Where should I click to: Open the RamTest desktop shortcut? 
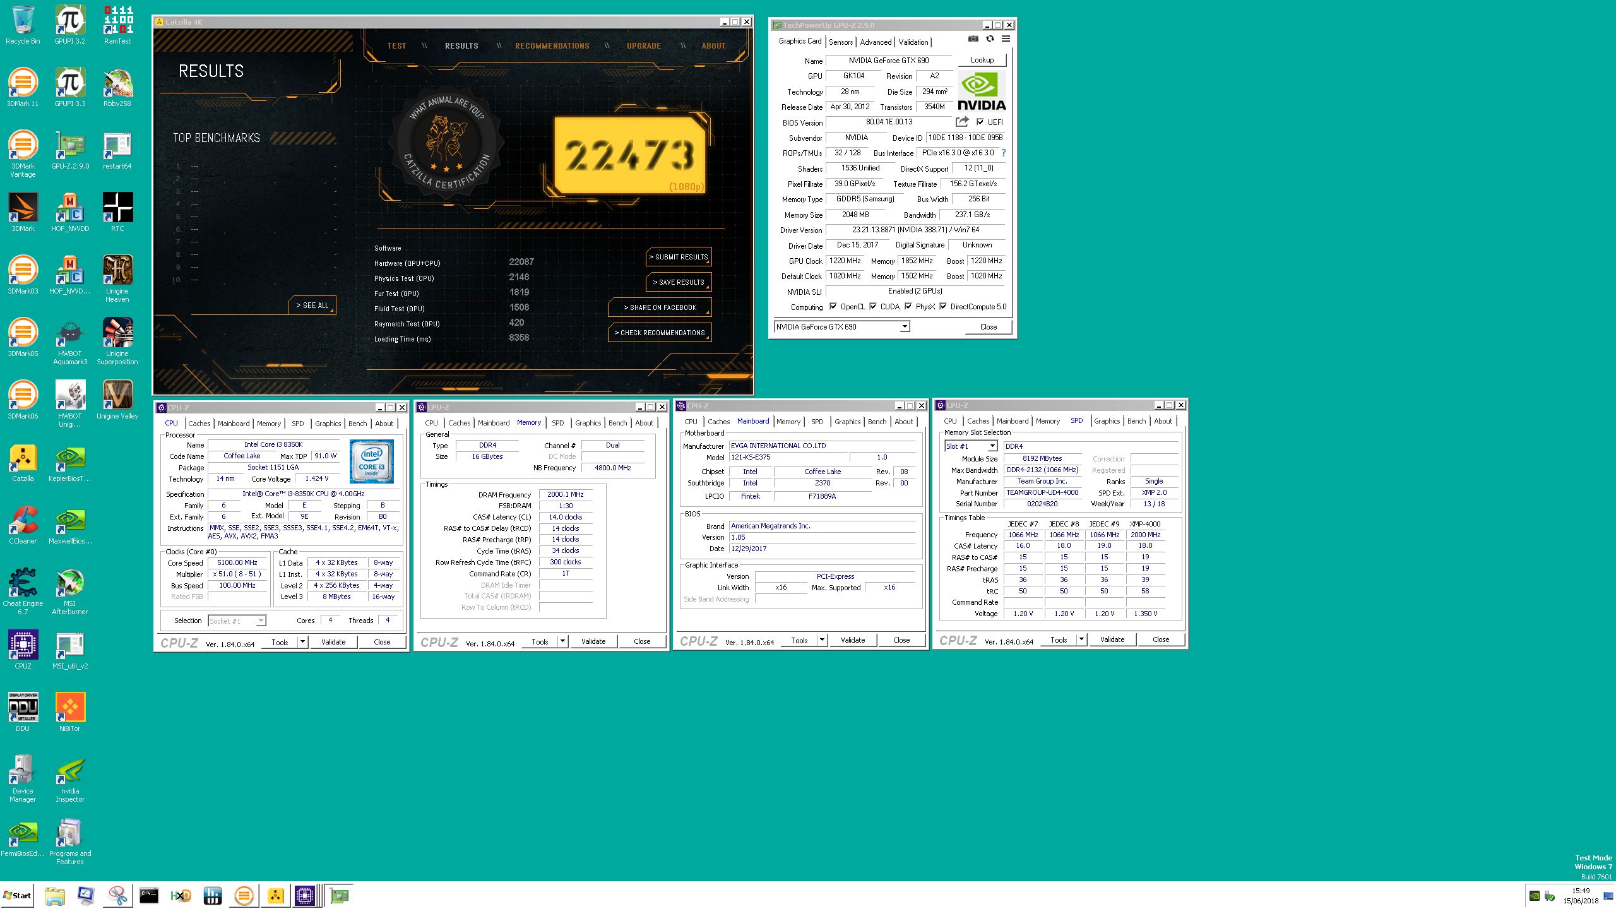coord(117,25)
